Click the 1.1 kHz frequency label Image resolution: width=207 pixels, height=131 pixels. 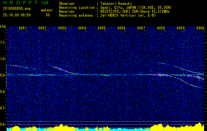[3, 43]
